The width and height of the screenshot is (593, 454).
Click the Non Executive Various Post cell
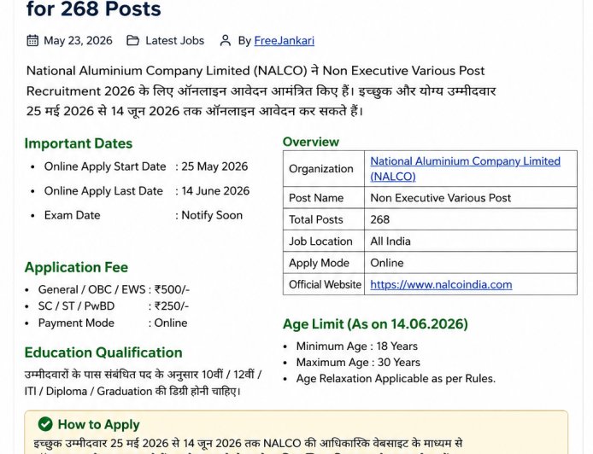(x=471, y=197)
